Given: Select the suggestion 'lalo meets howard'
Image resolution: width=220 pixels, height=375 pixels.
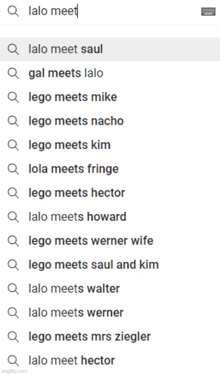Looking at the screenshot, I should [110, 217].
